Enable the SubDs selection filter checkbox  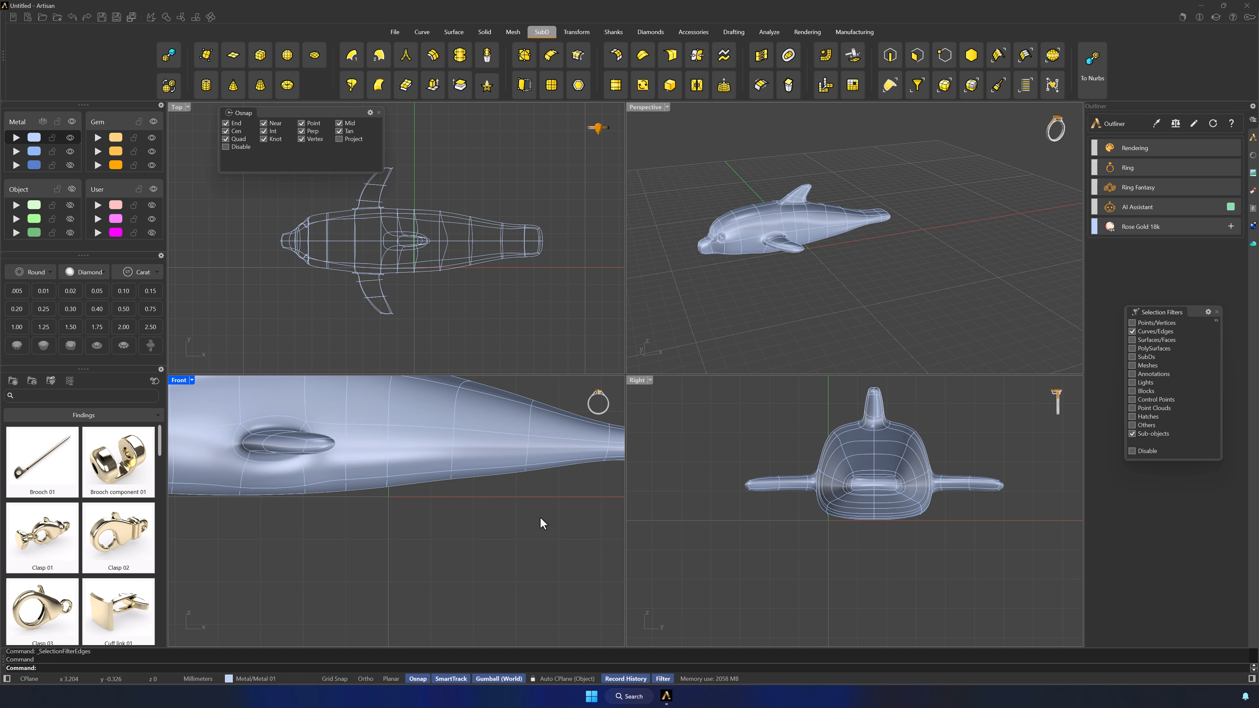[x=1132, y=357]
